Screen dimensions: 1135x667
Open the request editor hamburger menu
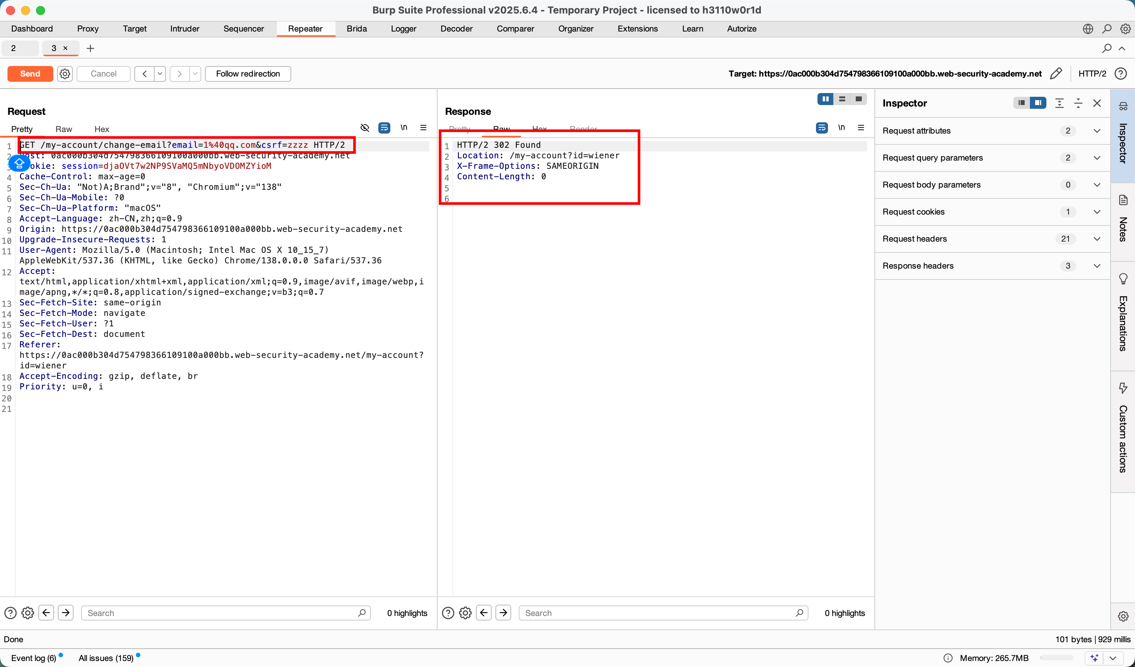click(423, 128)
